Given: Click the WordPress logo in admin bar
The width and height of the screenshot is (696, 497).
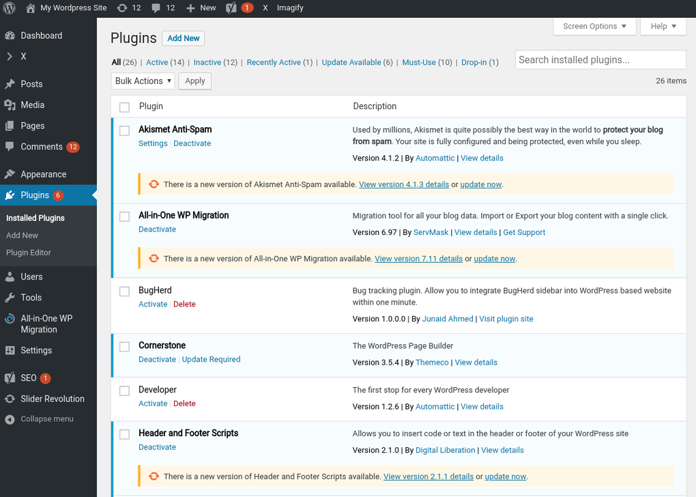Looking at the screenshot, I should (x=8, y=8).
